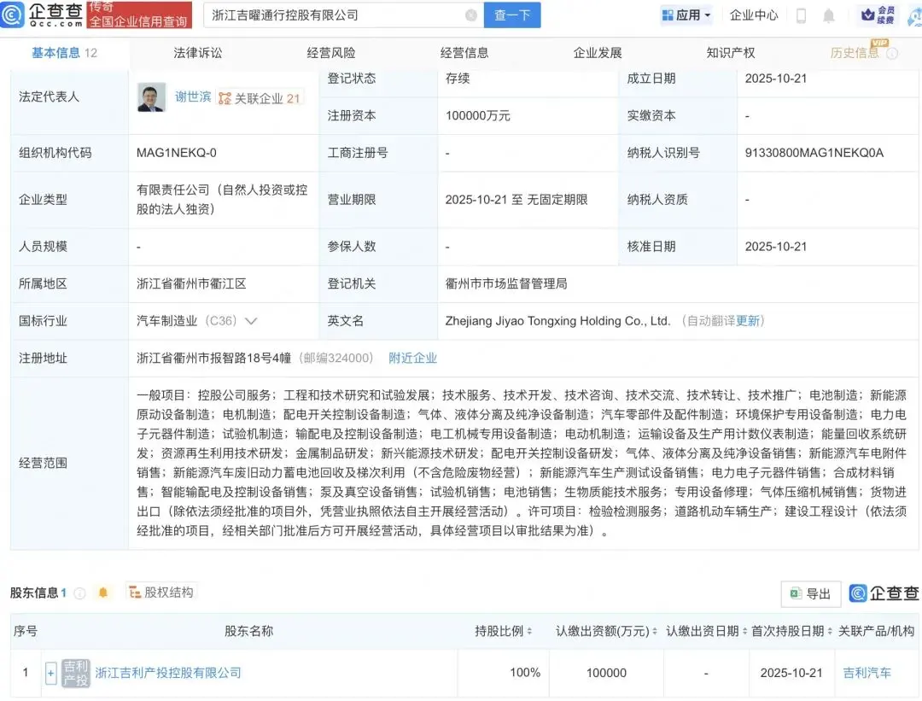This screenshot has height=701, width=922.
Task: Click the company name search input field
Action: click(x=333, y=15)
